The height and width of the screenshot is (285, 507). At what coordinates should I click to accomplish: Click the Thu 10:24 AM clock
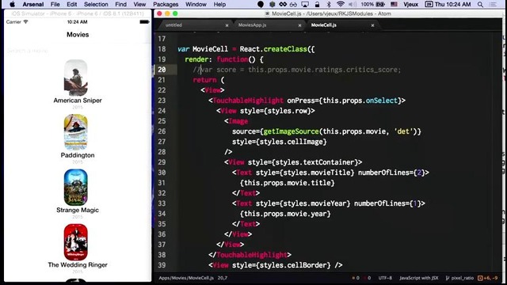point(452,4)
